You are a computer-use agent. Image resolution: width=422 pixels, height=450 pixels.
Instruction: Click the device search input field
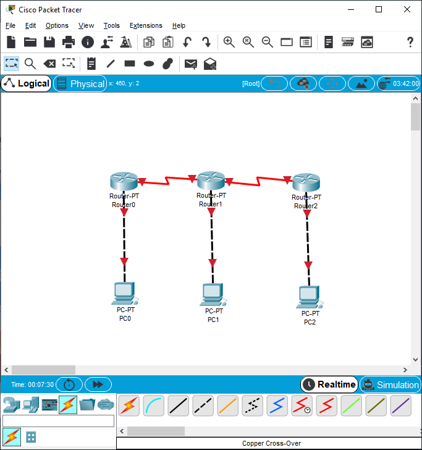(58, 421)
